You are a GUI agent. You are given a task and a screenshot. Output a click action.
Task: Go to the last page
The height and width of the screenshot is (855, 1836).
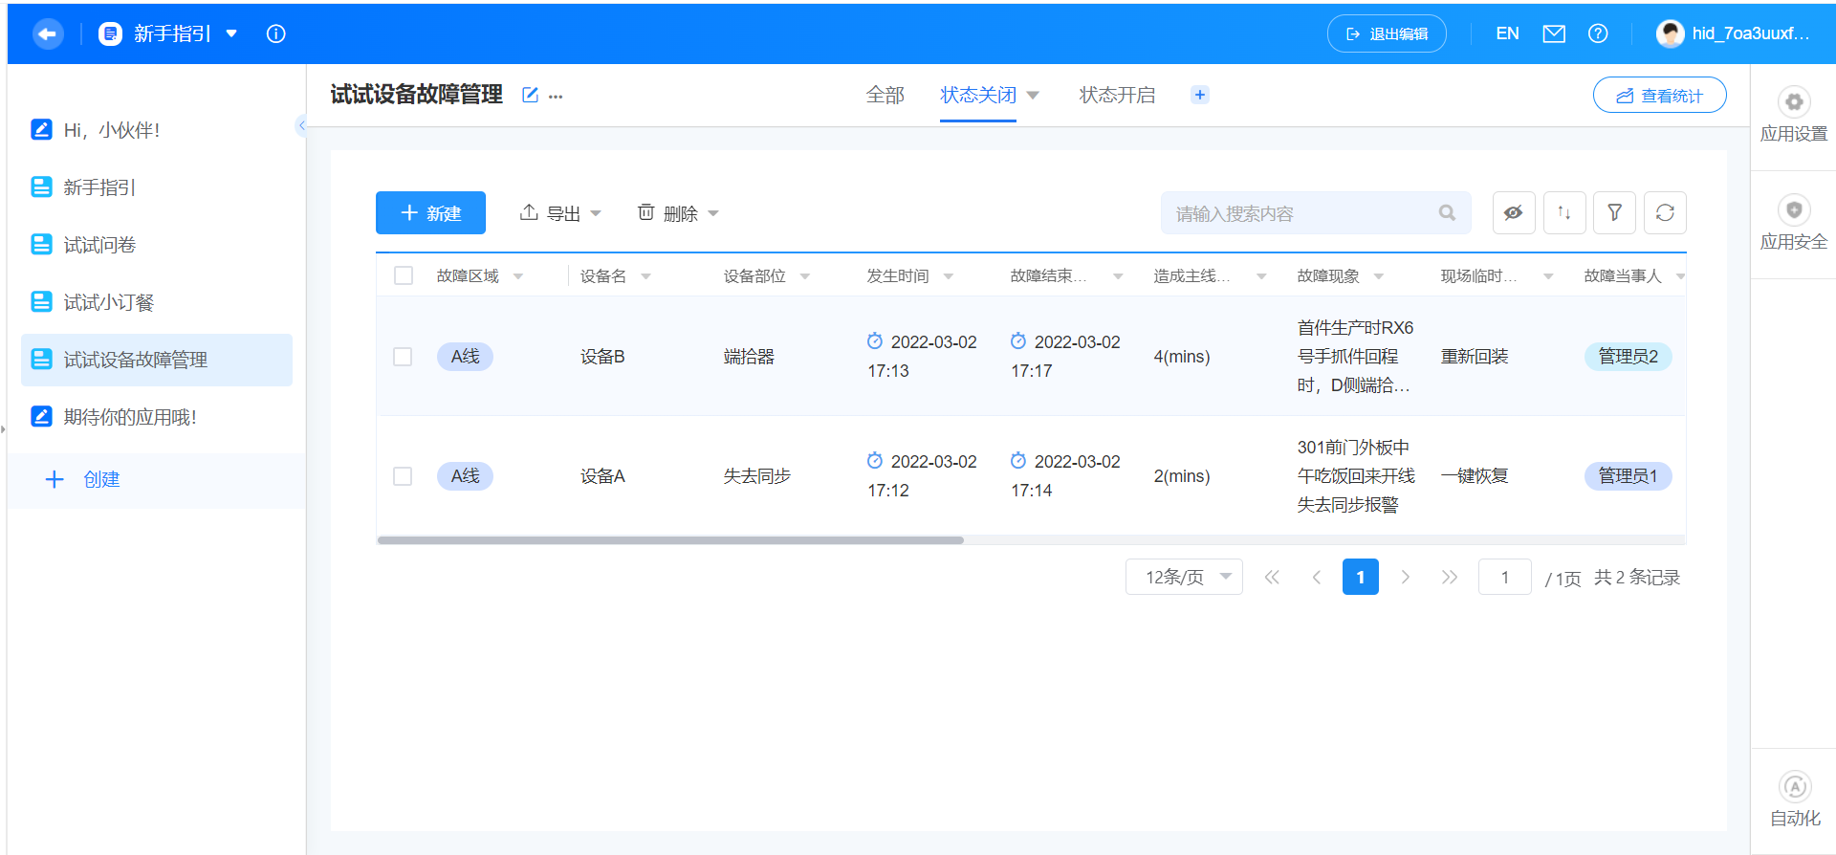tap(1450, 577)
